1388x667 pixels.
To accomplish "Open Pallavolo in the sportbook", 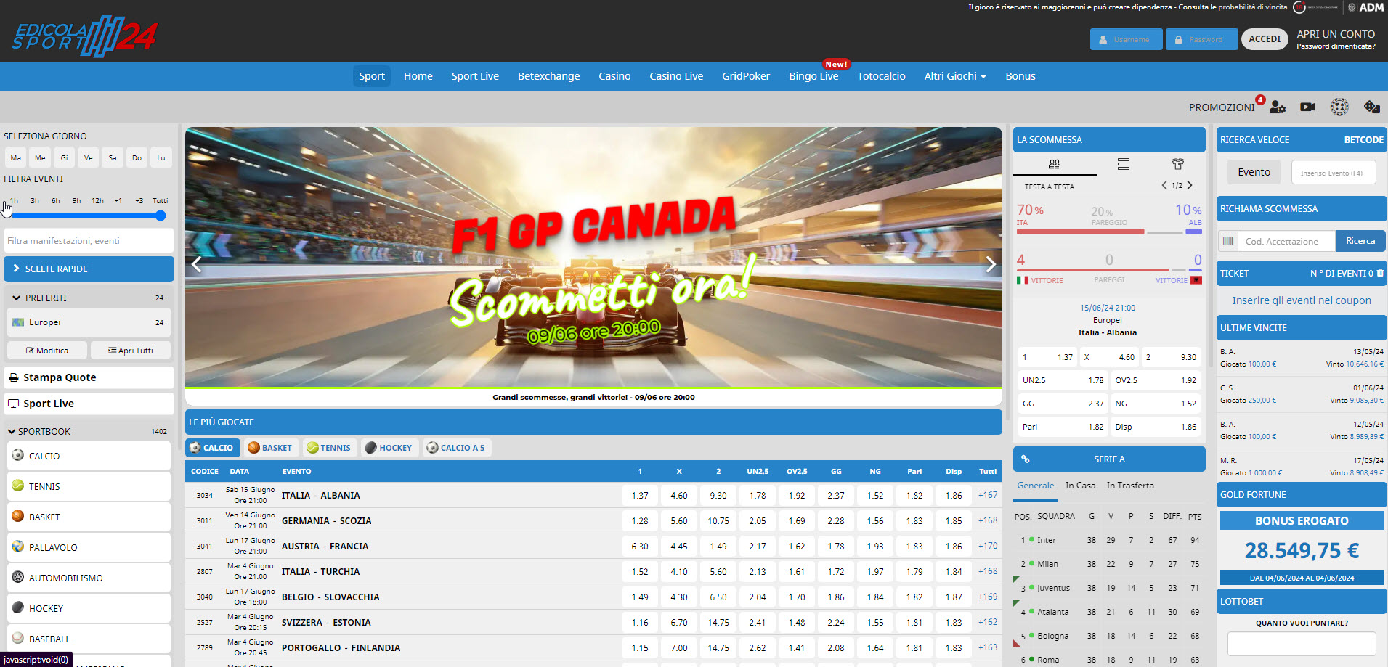I will click(x=89, y=547).
